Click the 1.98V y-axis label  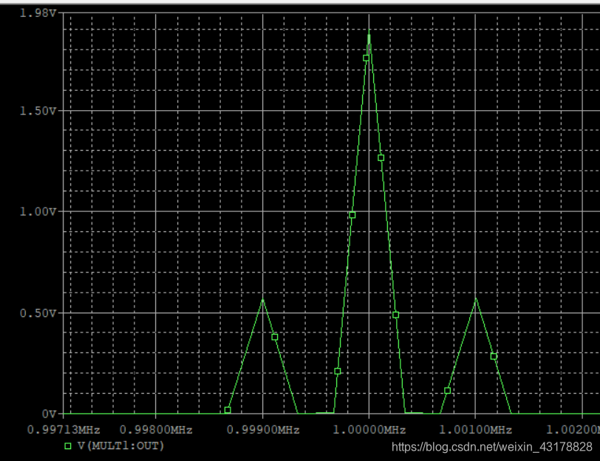click(x=38, y=13)
